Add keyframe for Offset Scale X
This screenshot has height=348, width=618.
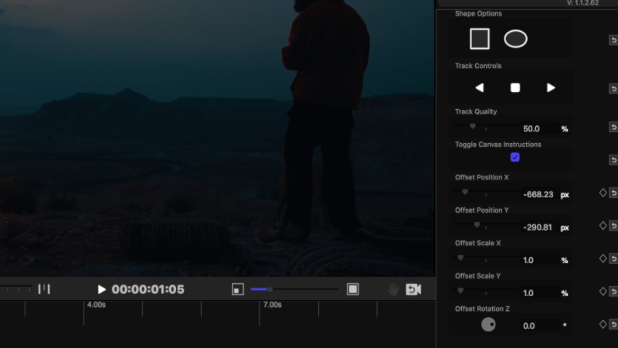pyautogui.click(x=603, y=258)
